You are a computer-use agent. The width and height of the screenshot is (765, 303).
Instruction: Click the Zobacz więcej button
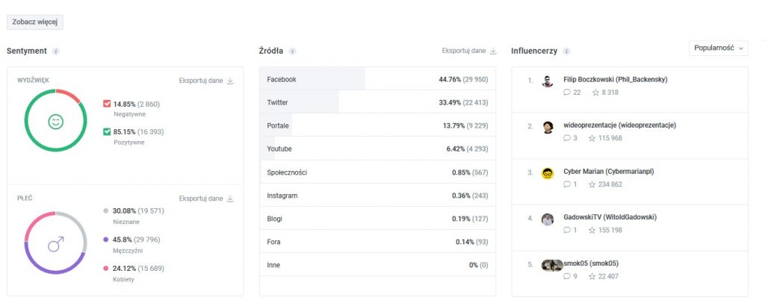pos(34,22)
